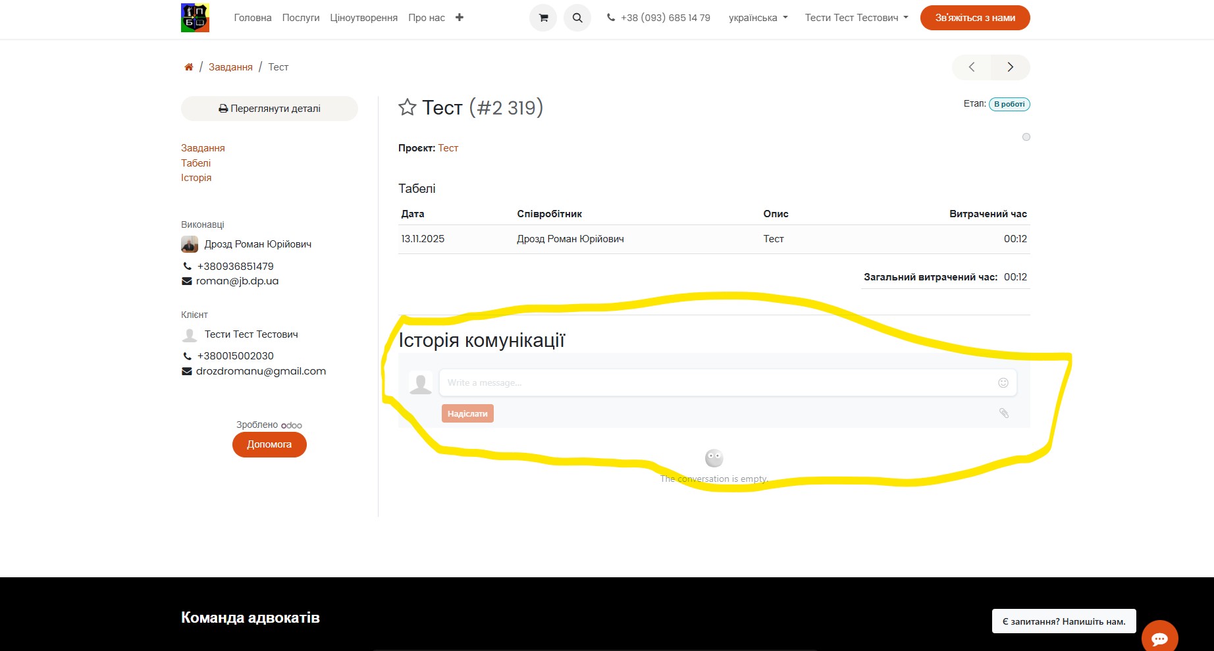
Task: Jump to Табелі sidebar link
Action: click(x=196, y=163)
